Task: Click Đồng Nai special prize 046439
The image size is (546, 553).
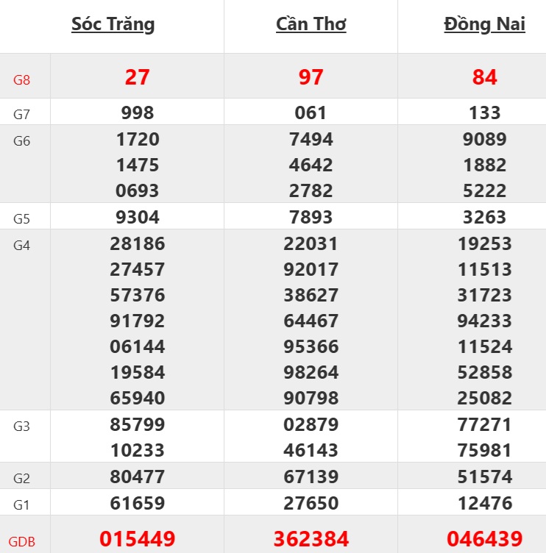Action: 485,539
